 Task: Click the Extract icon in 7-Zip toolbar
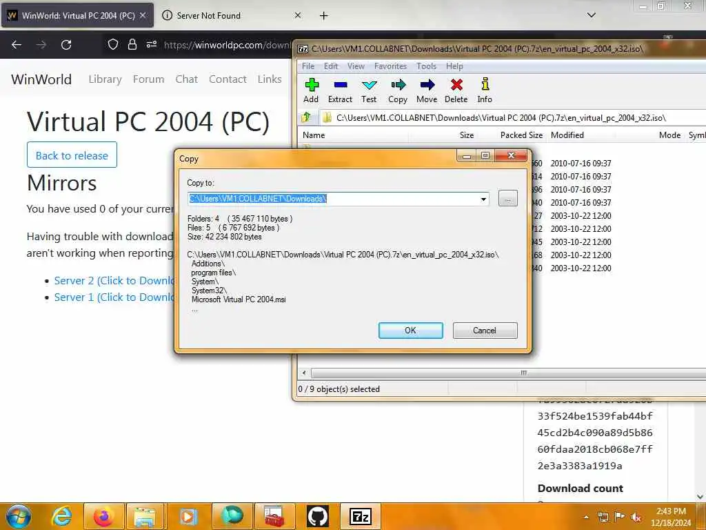340,85
